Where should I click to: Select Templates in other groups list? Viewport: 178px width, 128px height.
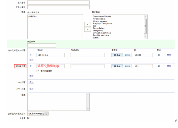click(x=98, y=28)
